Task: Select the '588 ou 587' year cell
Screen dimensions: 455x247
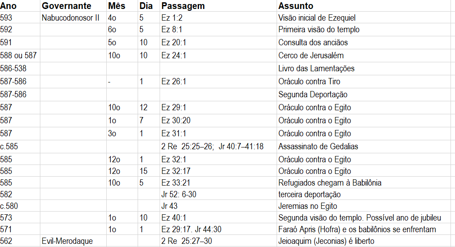Action: click(x=18, y=56)
